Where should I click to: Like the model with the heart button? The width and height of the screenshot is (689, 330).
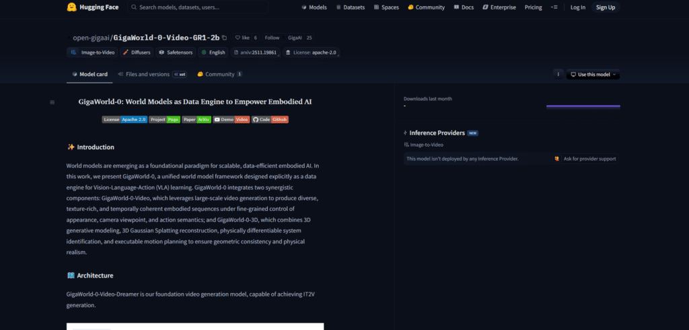(x=242, y=38)
